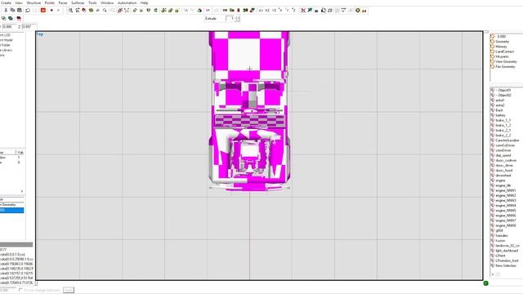Select the engine_NNN8 named selection

click(506, 225)
